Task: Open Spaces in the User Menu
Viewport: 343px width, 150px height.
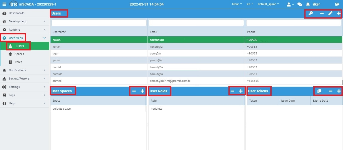Action: click(x=19, y=54)
